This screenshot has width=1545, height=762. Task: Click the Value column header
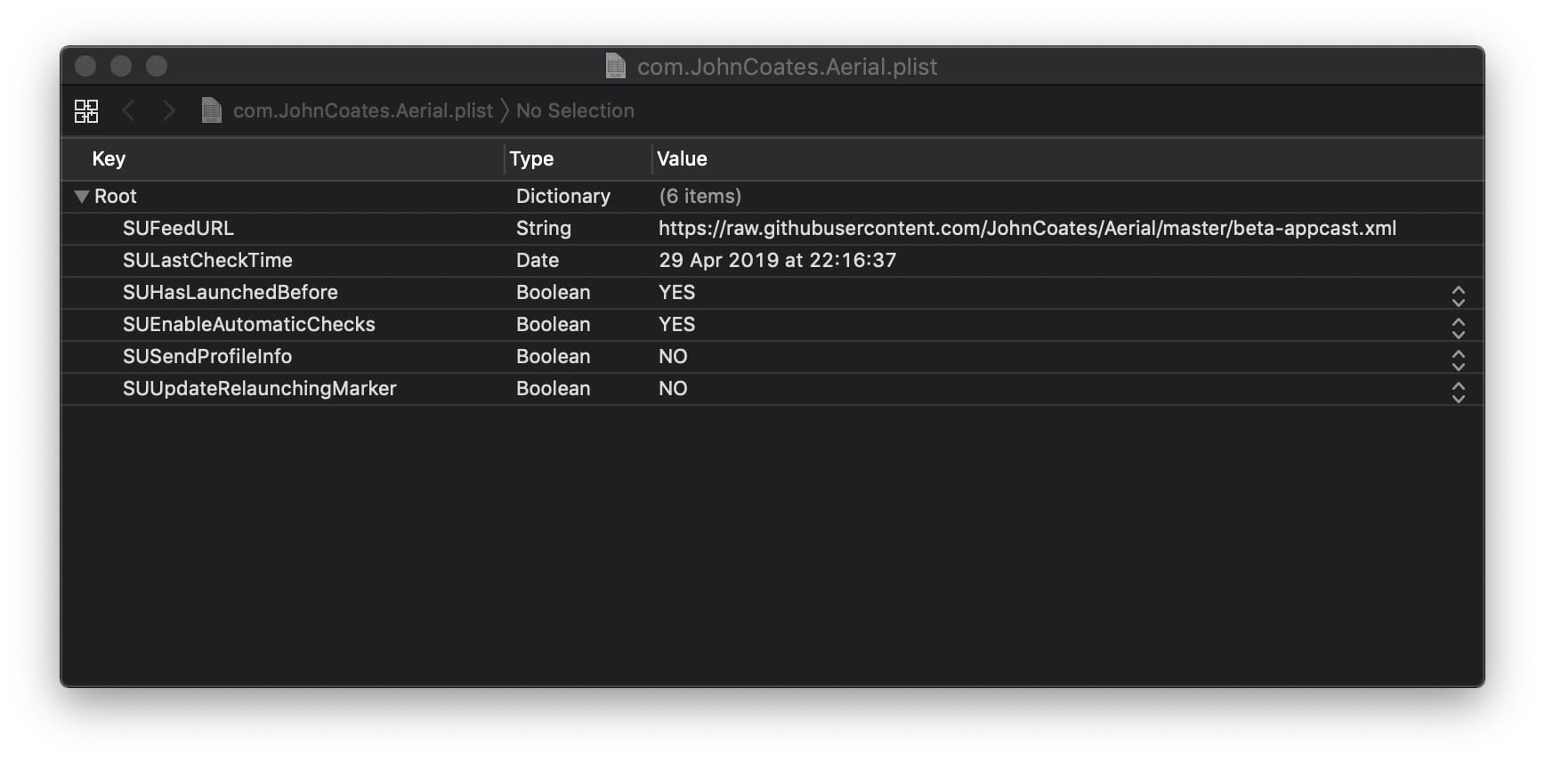[682, 158]
